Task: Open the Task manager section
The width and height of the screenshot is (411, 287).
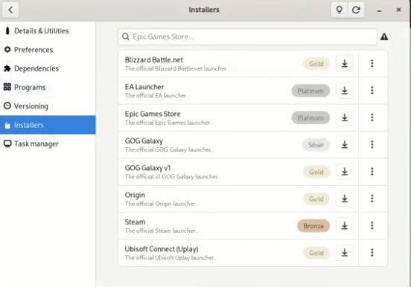Action: [x=48, y=144]
